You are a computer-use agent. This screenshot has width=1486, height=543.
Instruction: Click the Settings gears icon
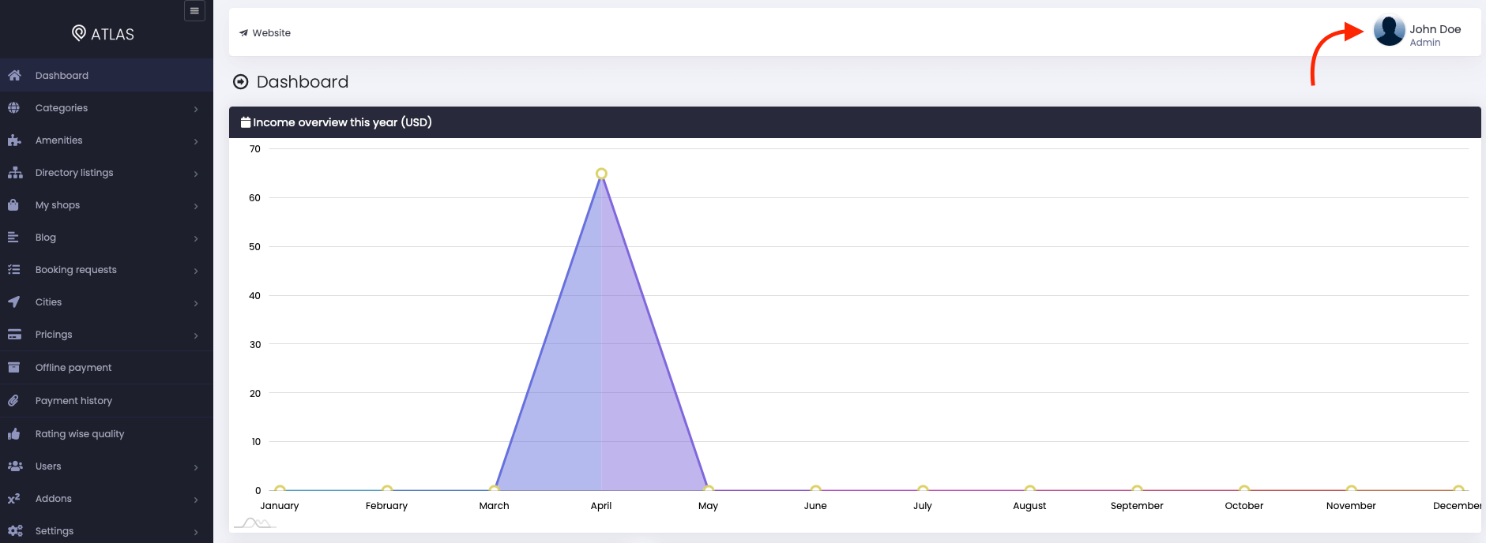point(15,531)
